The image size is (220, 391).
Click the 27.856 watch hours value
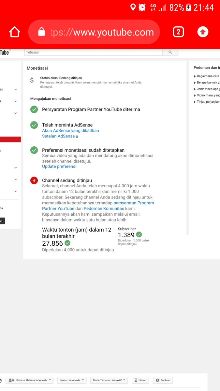52,243
